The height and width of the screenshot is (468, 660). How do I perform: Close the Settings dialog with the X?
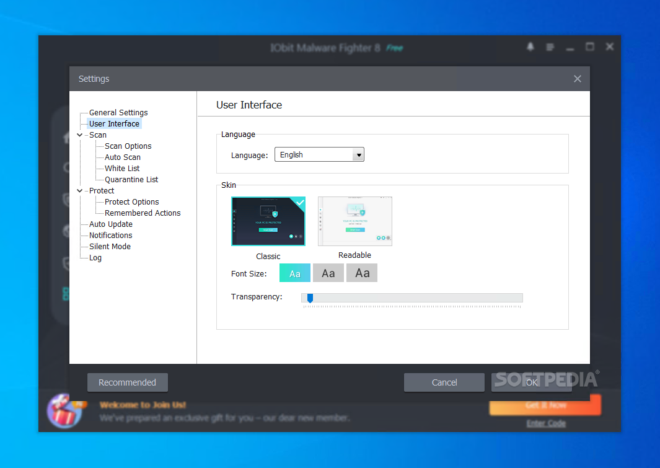[577, 79]
